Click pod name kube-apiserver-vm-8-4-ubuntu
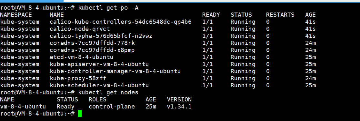360x121 pixels. [x=99, y=65]
